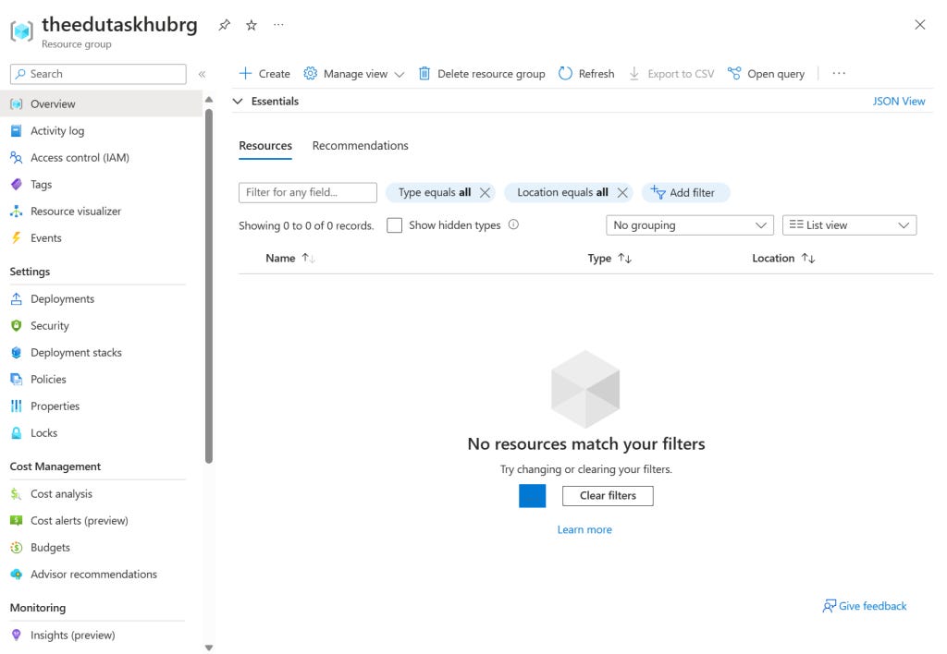947x654 pixels.
Task: Click the Clear filters button
Action: [608, 496]
